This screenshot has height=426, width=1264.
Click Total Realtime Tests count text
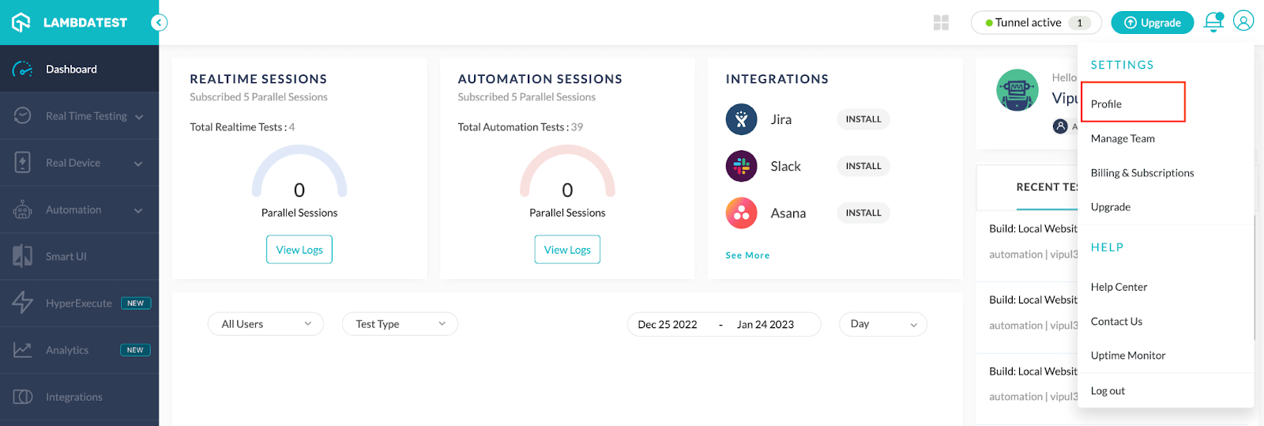[243, 127]
